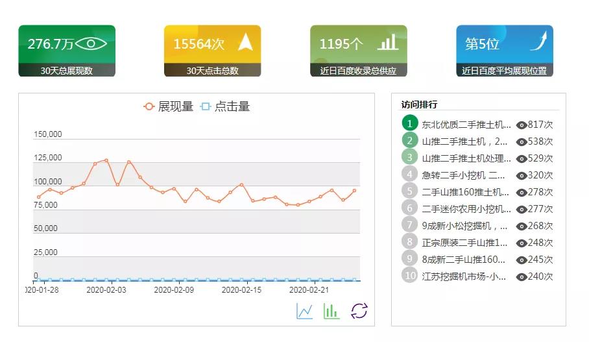
Task: Click bar chart icon on 1195个 card
Action: point(388,42)
